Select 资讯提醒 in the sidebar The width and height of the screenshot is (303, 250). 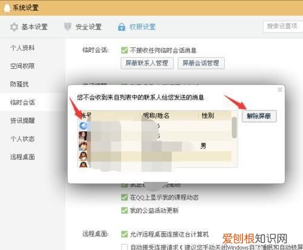click(x=22, y=121)
